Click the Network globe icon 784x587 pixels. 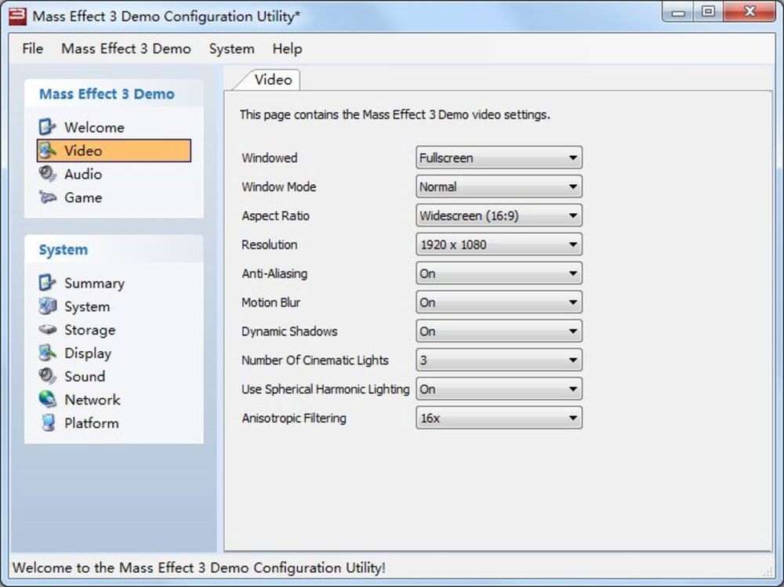(x=48, y=400)
